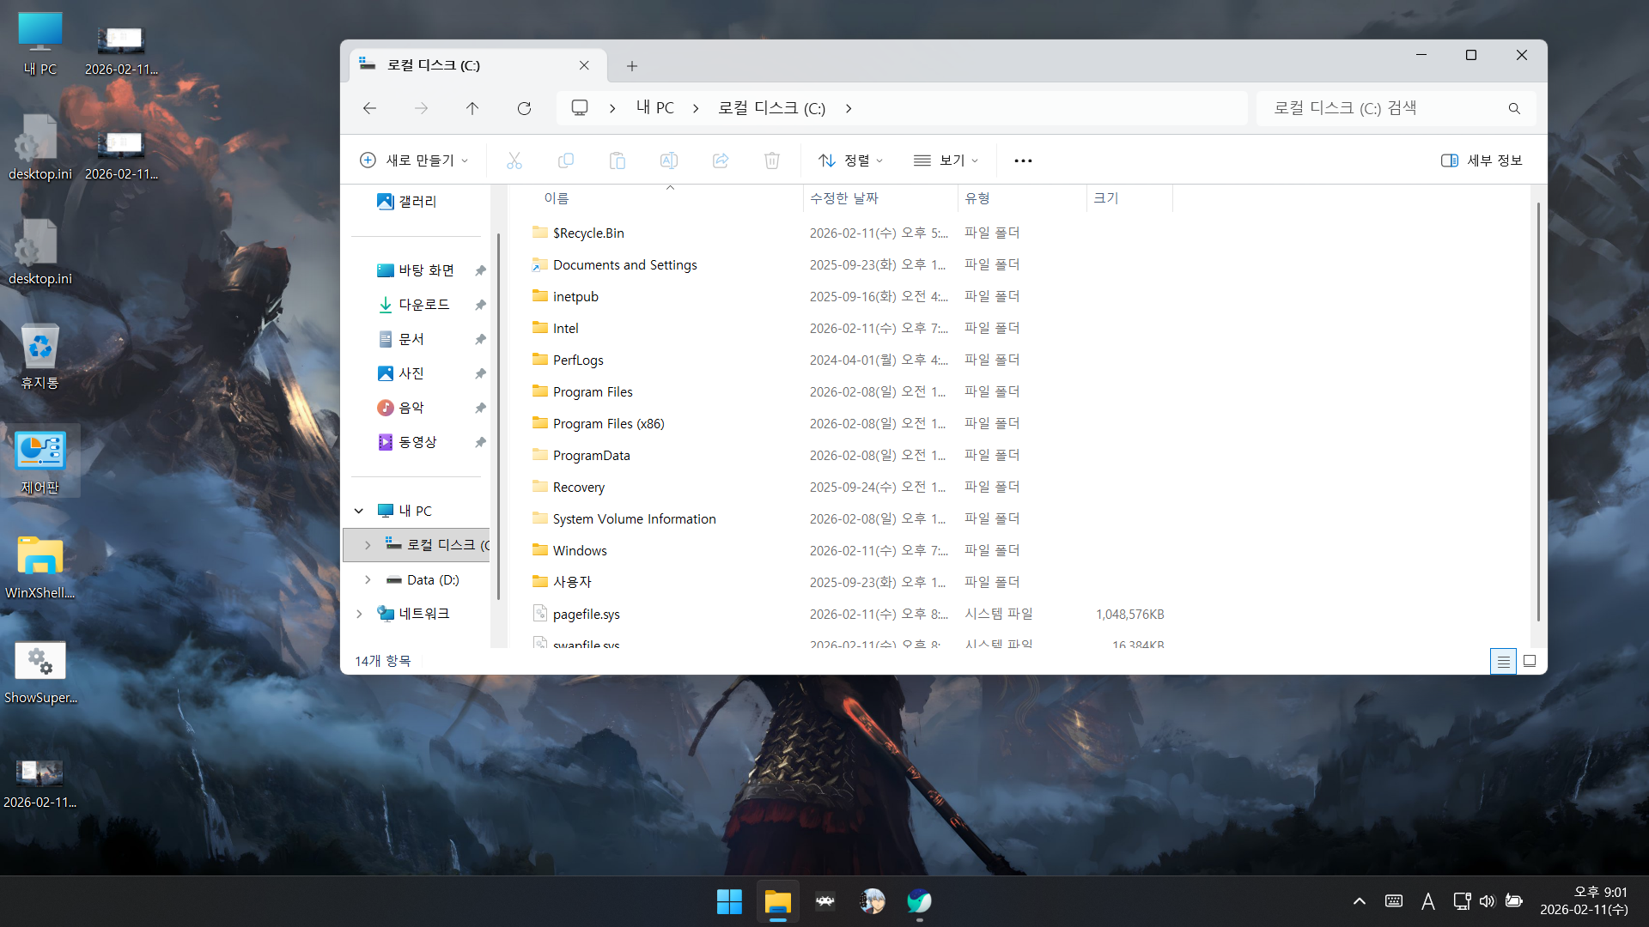Click 내 PC in the address breadcrumb
This screenshot has height=927, width=1649.
point(655,108)
